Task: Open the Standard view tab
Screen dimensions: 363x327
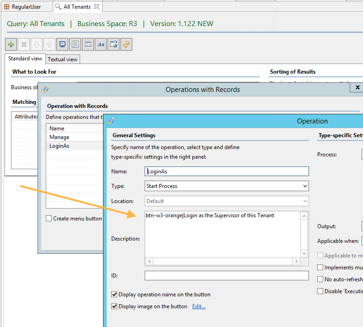Action: coord(25,59)
